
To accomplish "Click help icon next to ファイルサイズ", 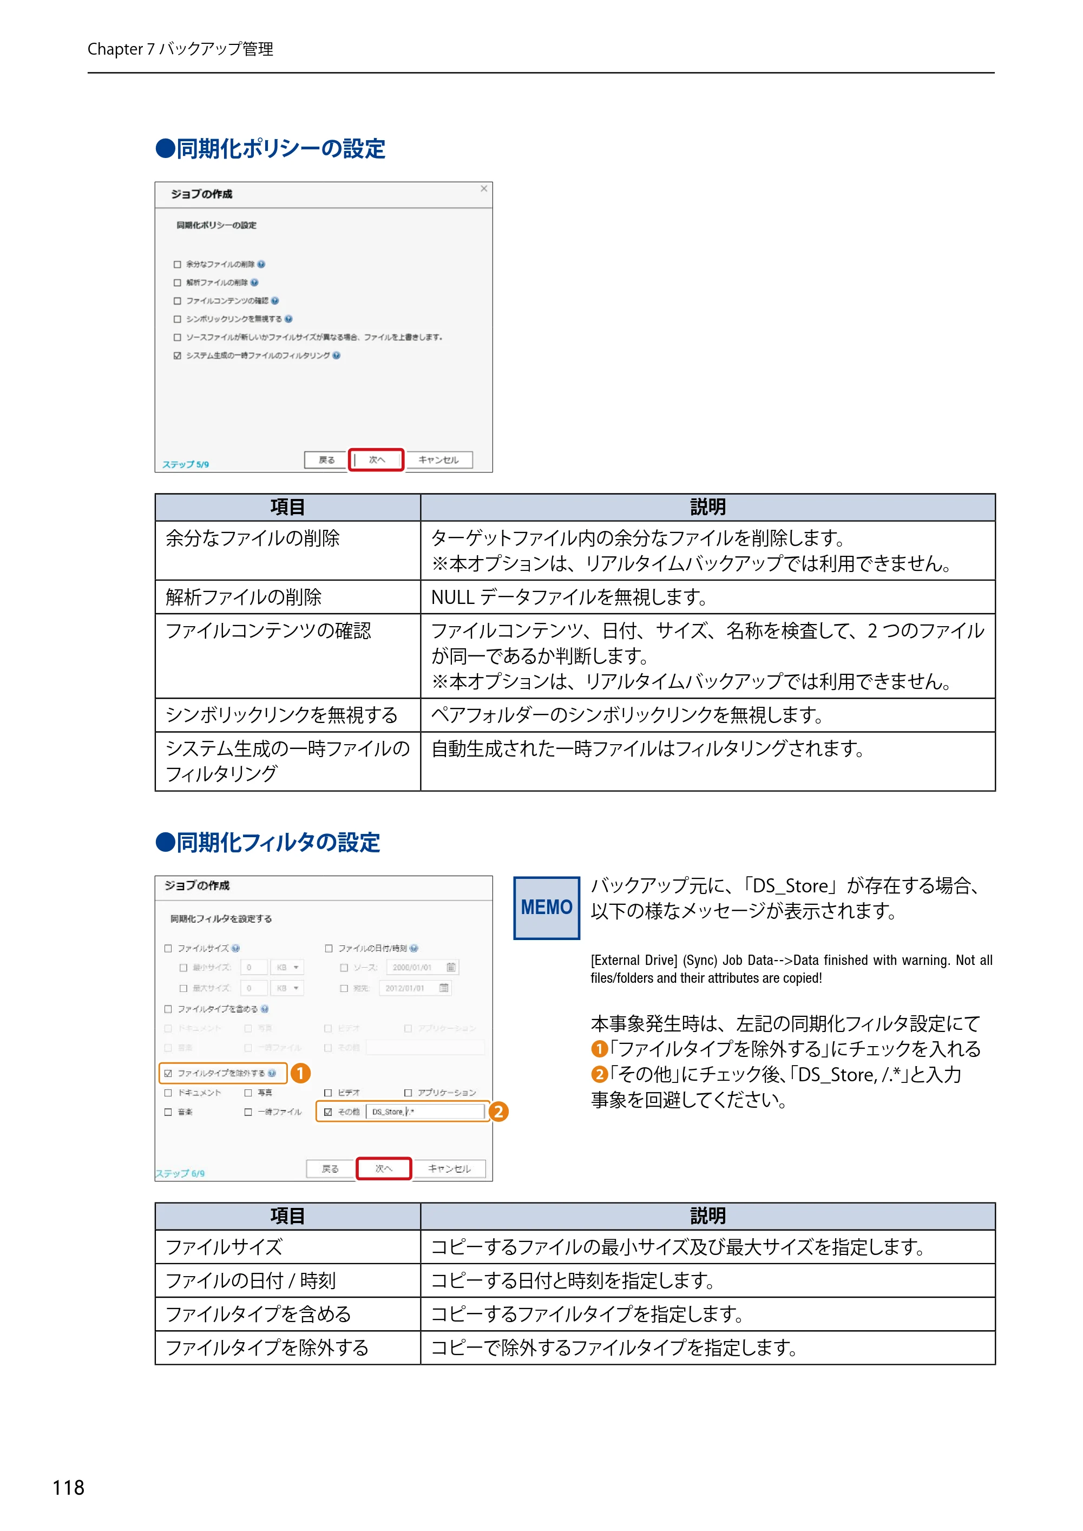I will coord(236,948).
